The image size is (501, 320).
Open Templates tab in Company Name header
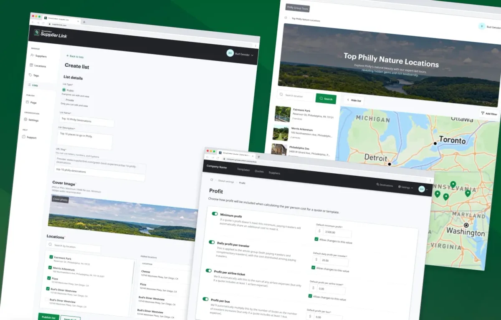[x=243, y=170]
